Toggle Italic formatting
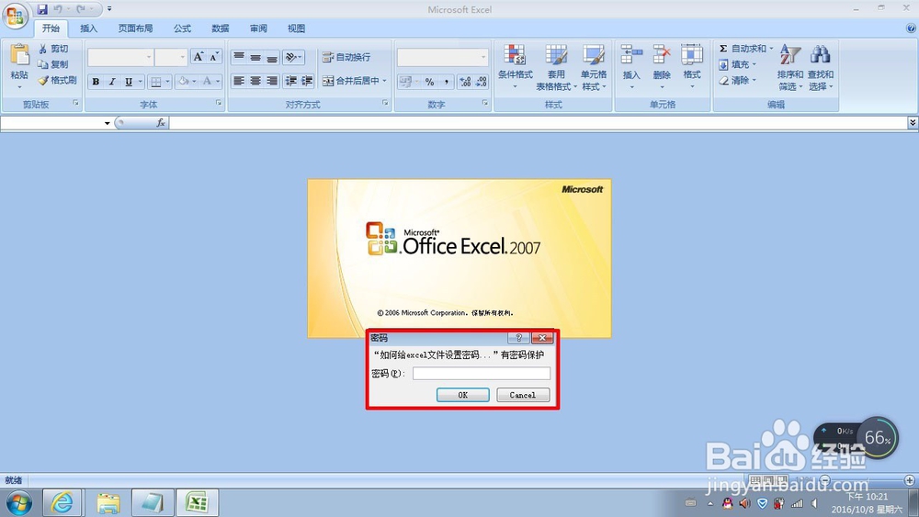The width and height of the screenshot is (919, 517). pos(112,82)
